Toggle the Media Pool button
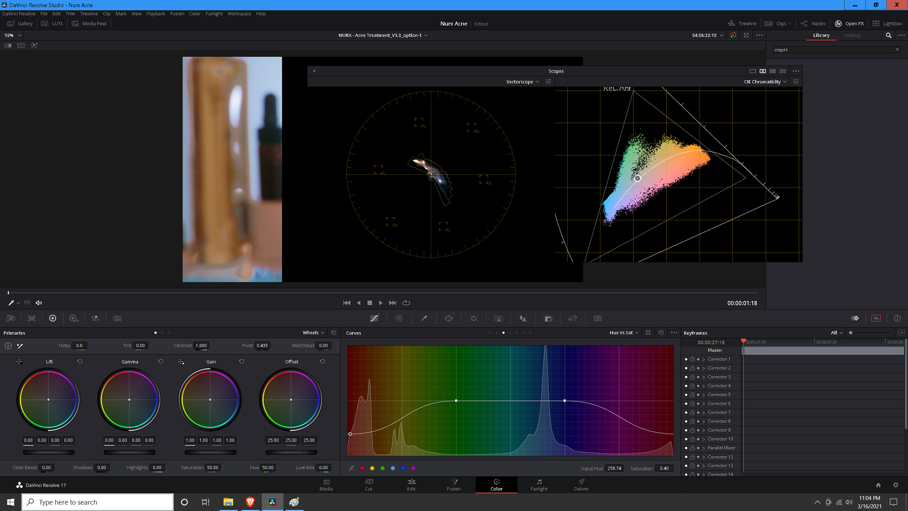The height and width of the screenshot is (511, 908). tap(89, 24)
